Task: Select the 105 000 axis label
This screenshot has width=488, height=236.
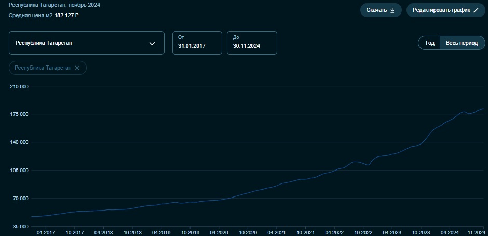Action: pos(19,171)
